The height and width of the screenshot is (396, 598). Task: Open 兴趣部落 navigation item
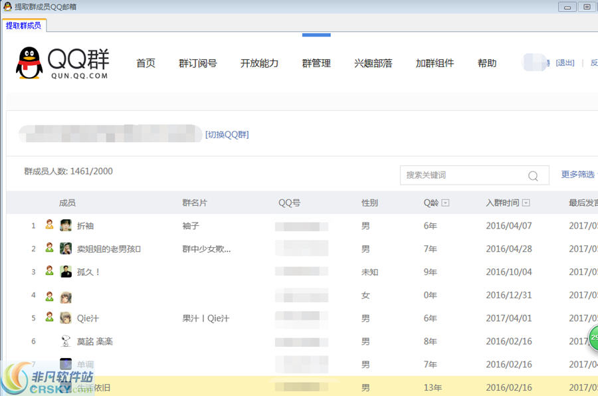coord(373,63)
